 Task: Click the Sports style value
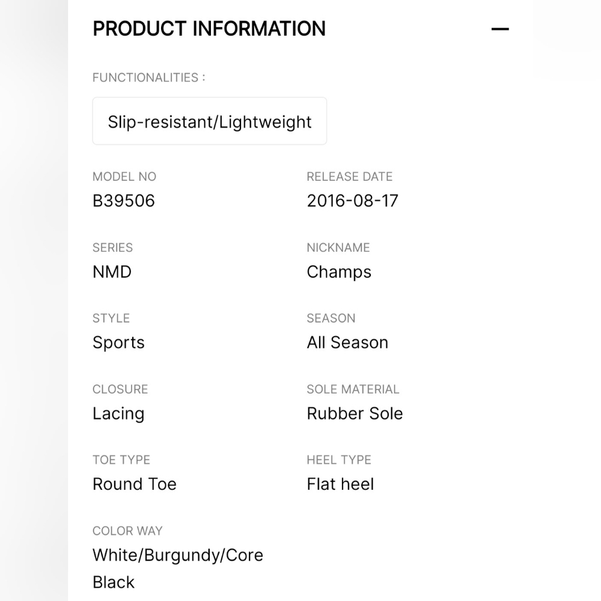point(118,343)
